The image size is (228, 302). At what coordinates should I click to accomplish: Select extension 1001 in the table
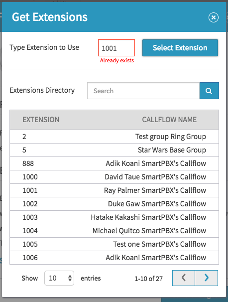tap(114, 190)
